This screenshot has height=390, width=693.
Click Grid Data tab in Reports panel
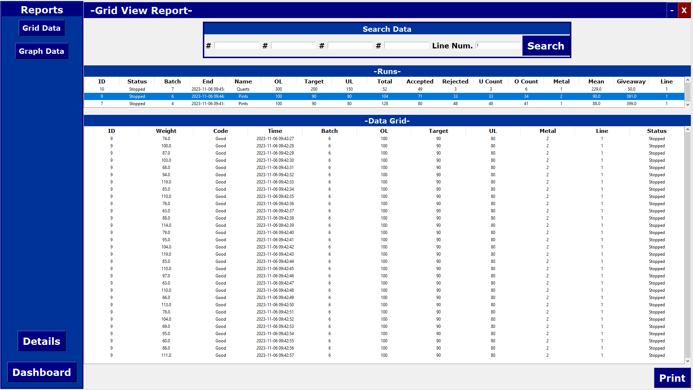coord(42,28)
